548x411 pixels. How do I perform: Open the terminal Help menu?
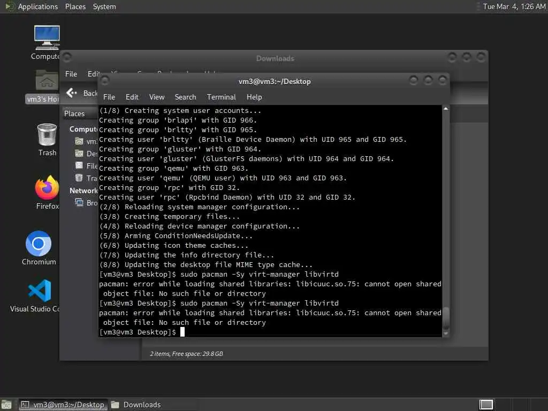[x=254, y=97]
